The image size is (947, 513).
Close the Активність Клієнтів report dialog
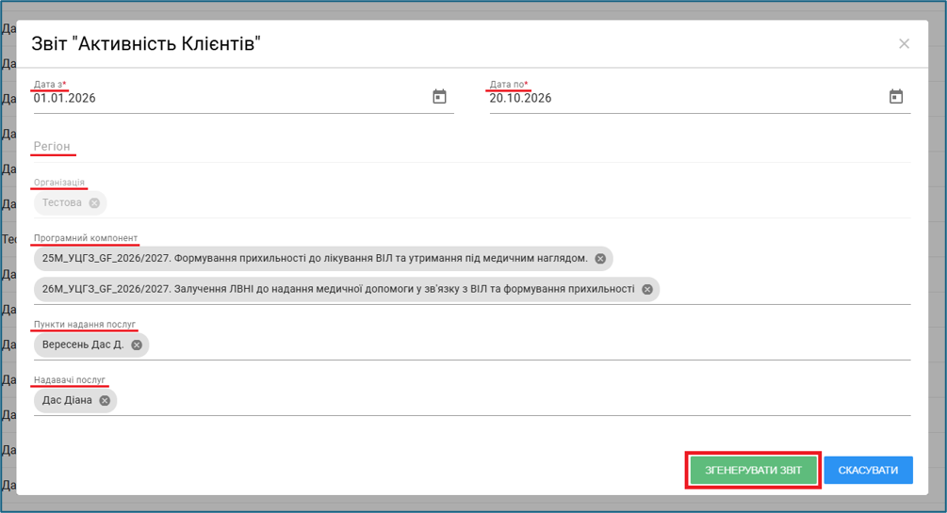[904, 44]
